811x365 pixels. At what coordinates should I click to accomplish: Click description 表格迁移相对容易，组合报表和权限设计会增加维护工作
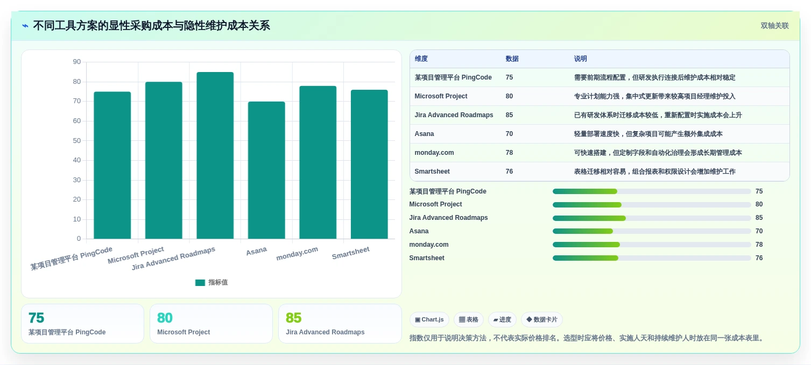(655, 171)
